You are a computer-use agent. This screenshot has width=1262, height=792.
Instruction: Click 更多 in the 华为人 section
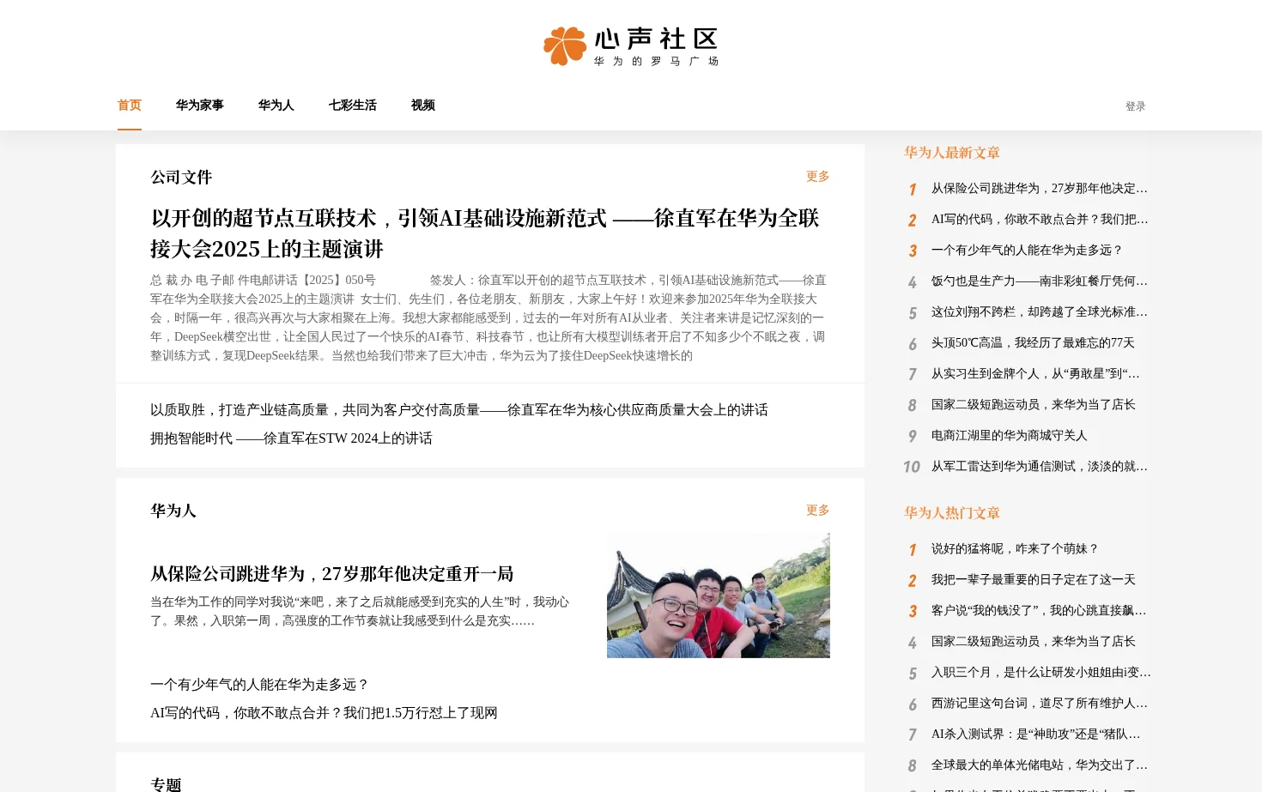pos(818,511)
